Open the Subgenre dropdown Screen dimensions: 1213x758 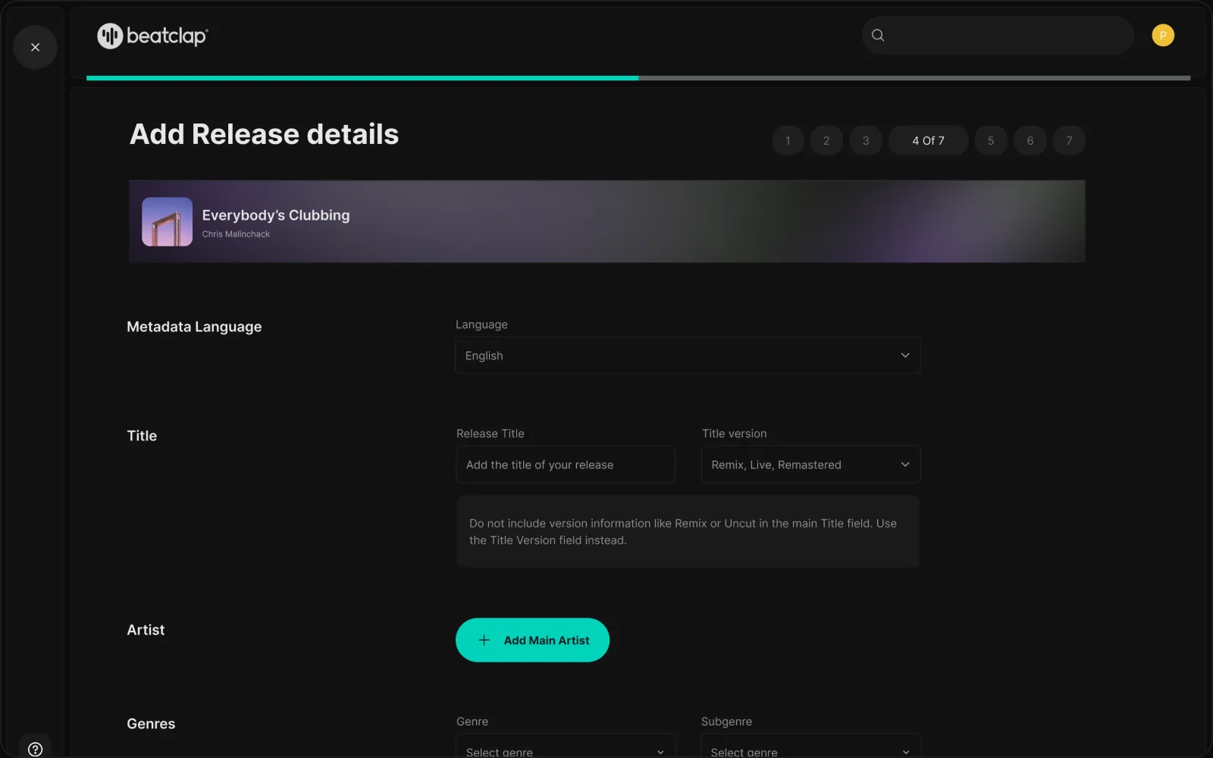[810, 747]
